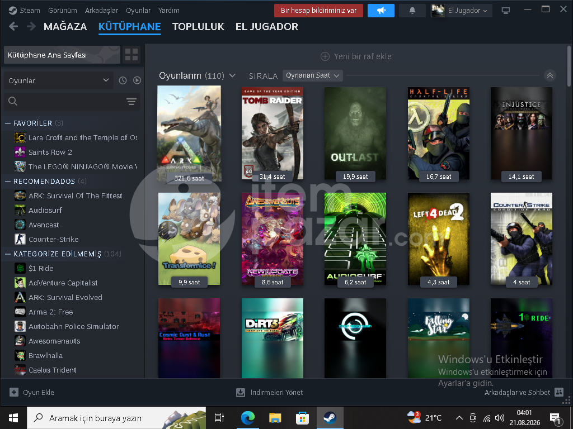Switch to the MAĞAZA tab
The image size is (573, 429).
click(x=65, y=27)
